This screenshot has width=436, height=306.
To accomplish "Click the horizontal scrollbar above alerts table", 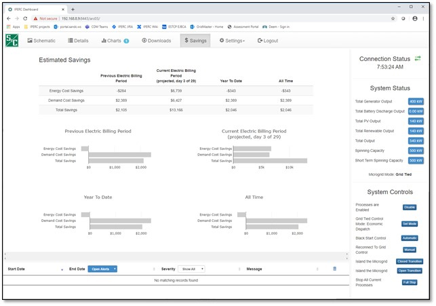I will coord(176,256).
